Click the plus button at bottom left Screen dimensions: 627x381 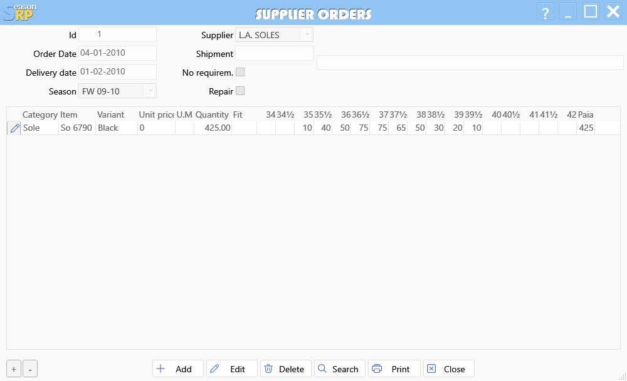click(x=14, y=369)
